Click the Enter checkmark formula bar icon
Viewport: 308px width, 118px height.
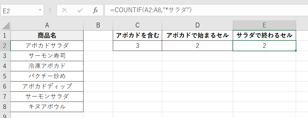[80, 10]
